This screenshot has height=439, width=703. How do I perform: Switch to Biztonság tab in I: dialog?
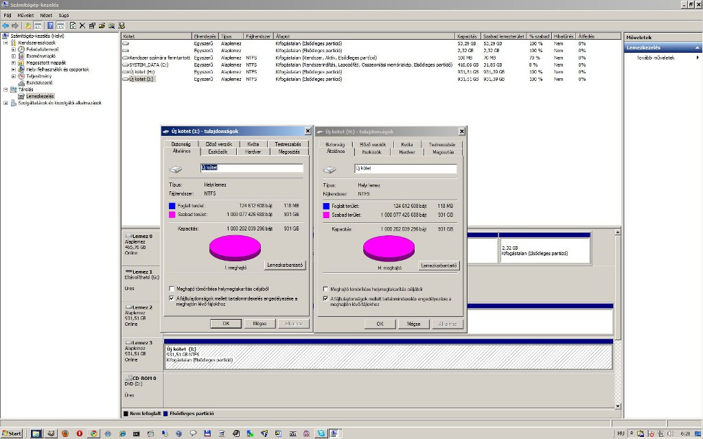(181, 144)
